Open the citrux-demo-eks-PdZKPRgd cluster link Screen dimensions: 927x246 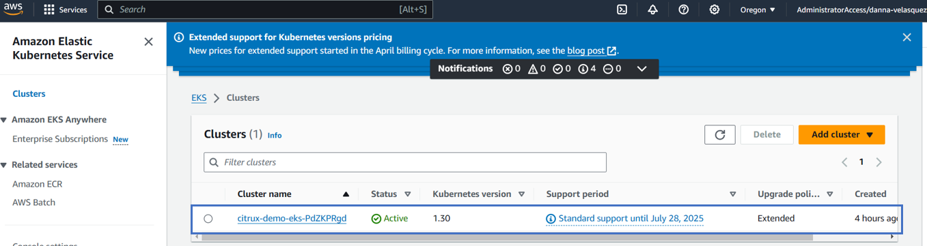tap(292, 219)
